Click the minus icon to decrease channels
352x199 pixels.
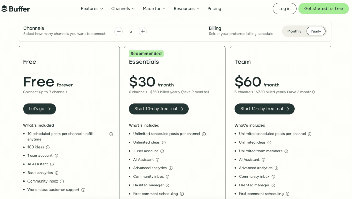click(x=118, y=31)
